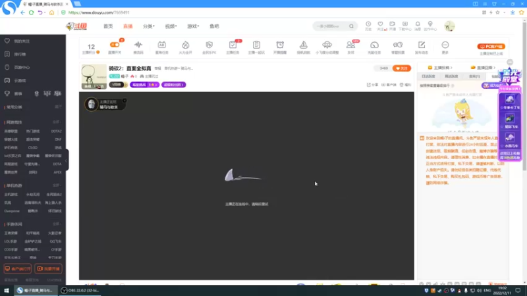Click the 我要开播 button at sidebar bottom
This screenshot has height=296, width=527.
pos(48,269)
